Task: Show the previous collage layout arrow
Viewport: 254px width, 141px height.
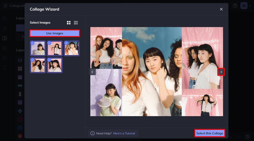Action: [92, 72]
